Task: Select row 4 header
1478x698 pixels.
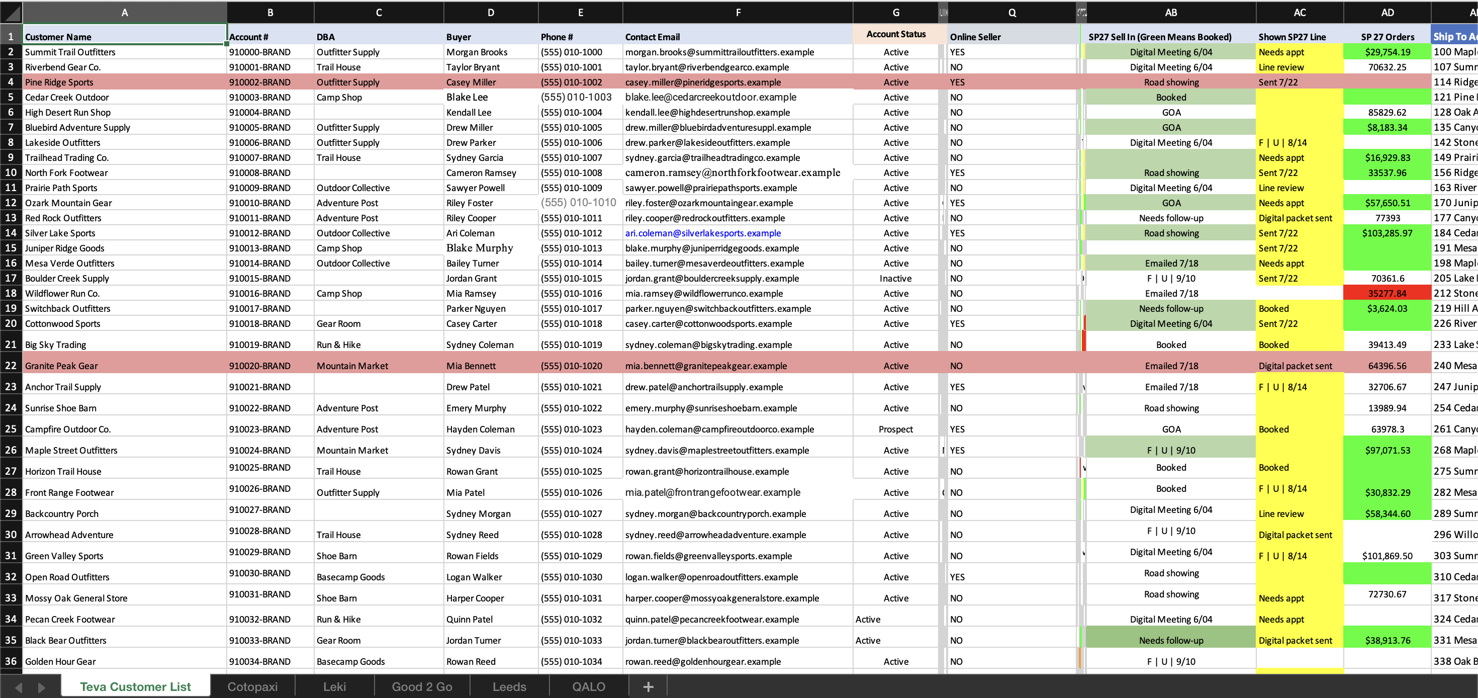Action: coord(11,82)
